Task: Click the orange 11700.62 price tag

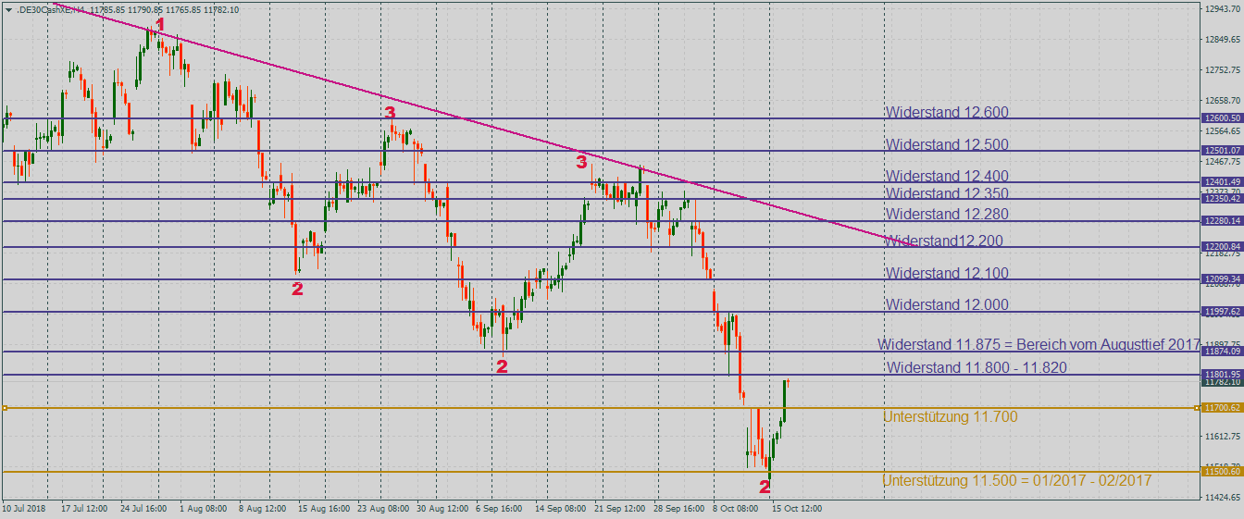Action: (x=1221, y=408)
